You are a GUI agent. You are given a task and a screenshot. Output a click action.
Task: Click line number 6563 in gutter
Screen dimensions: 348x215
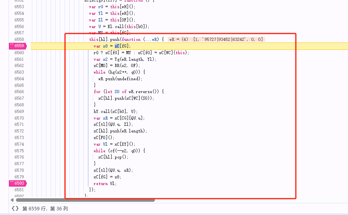(x=19, y=72)
